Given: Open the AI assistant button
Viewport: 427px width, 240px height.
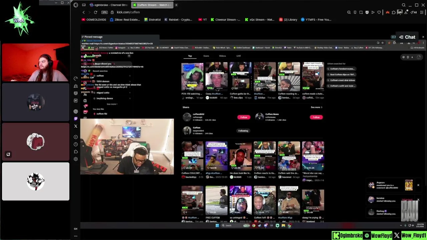Looking at the screenshot, I should pyautogui.click(x=414, y=12).
